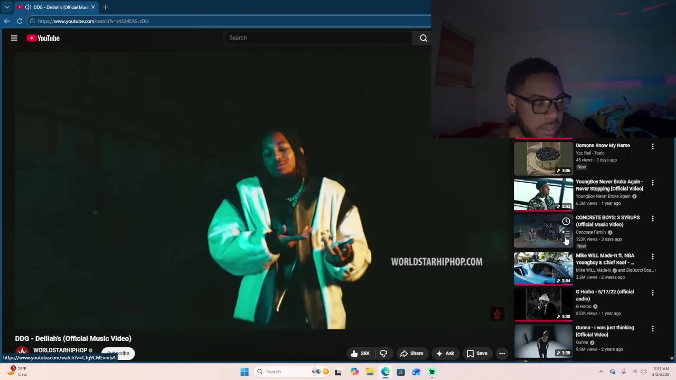Screen dimensions: 676x380
Task: Open the WORLDSTARHIPHOP channel name
Action: coord(60,350)
